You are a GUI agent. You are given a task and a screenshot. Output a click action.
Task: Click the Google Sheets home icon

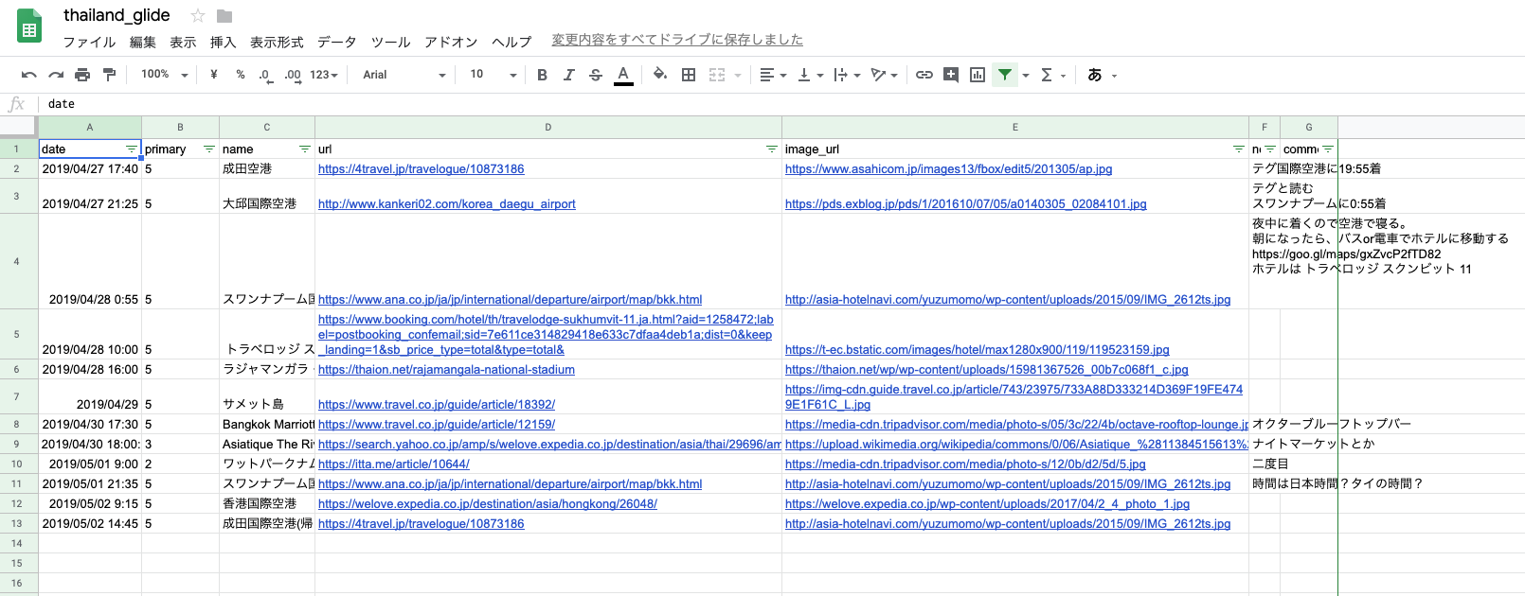point(29,26)
